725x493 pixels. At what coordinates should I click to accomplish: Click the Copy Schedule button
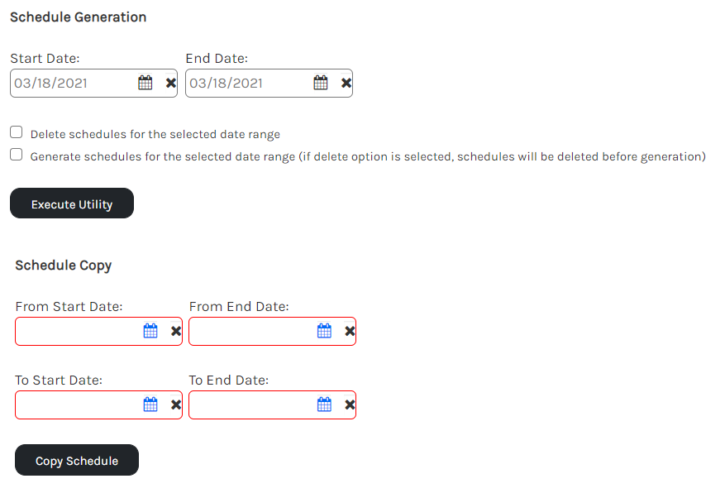point(77,461)
